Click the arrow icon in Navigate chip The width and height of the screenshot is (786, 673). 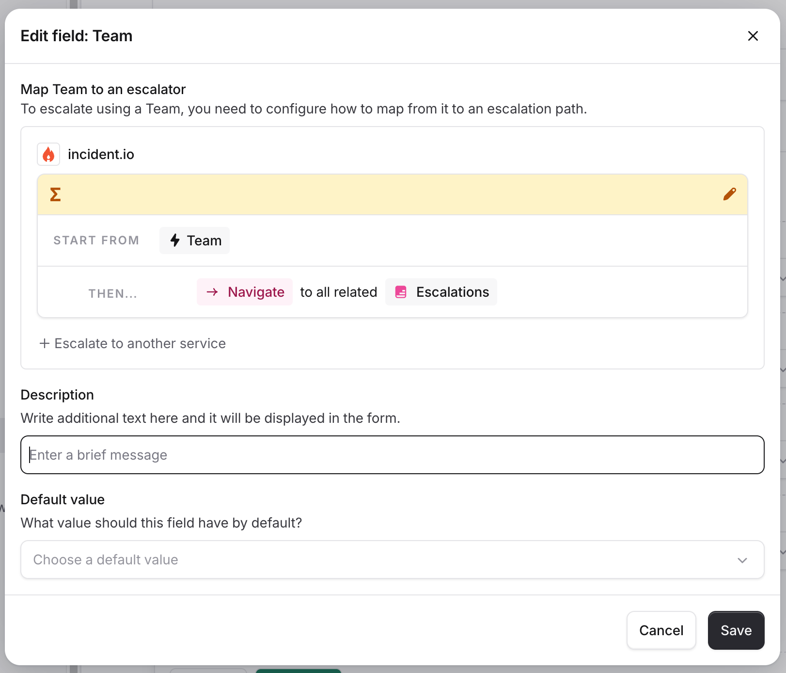pos(212,292)
